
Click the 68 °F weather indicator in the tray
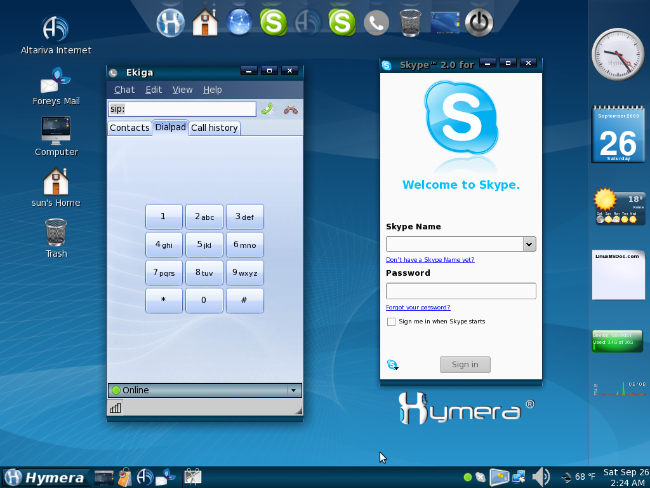(x=578, y=477)
